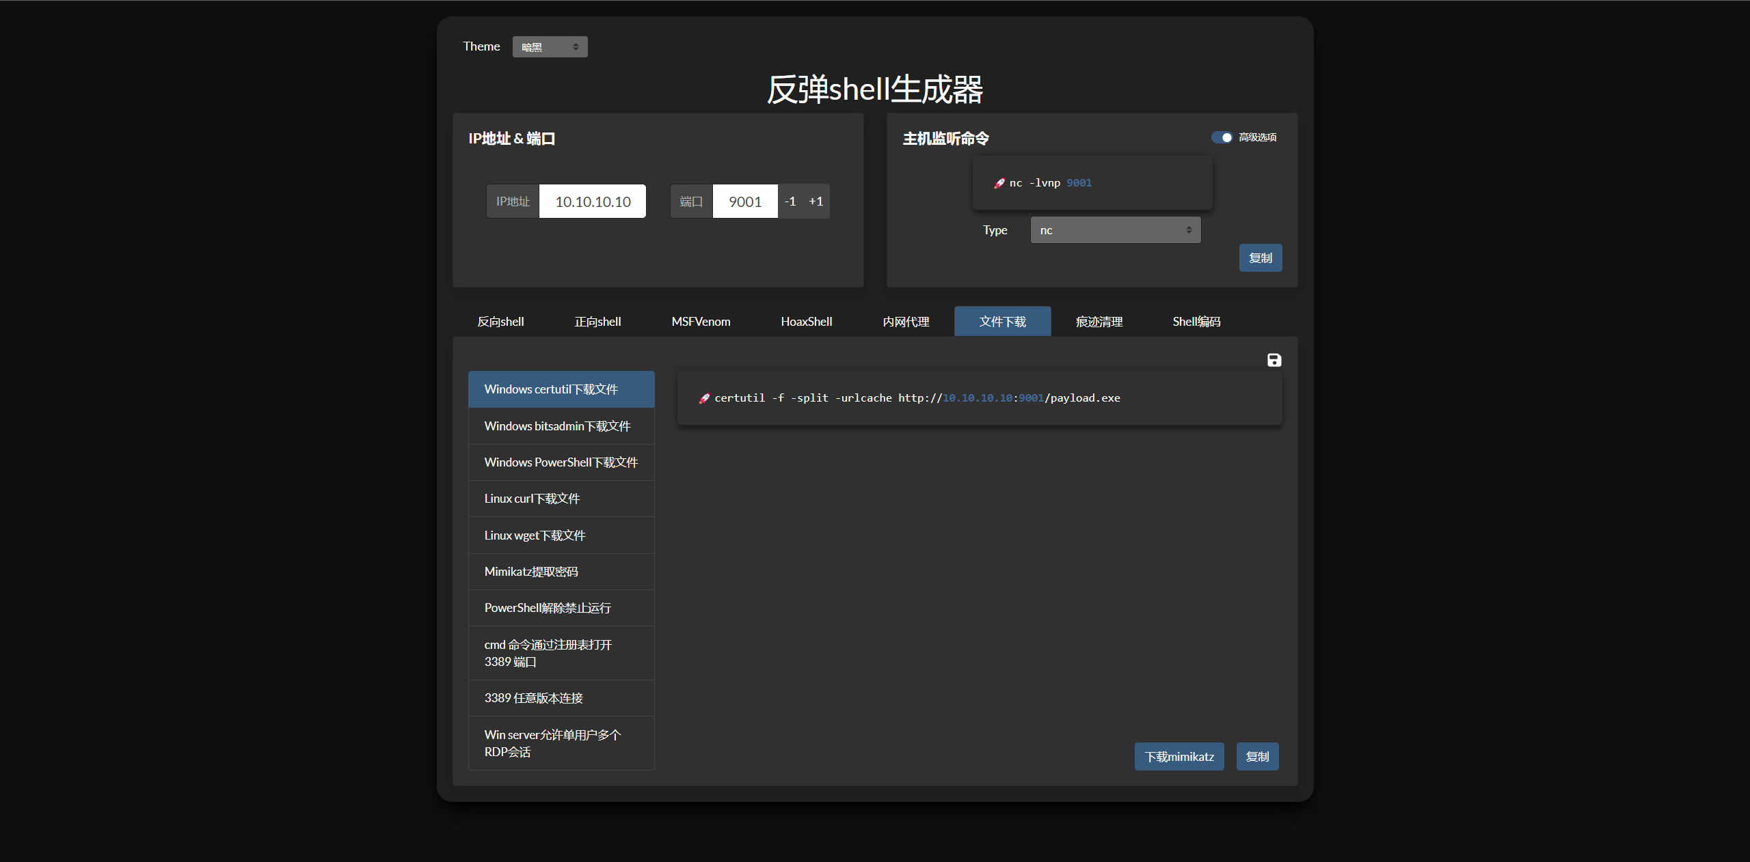This screenshot has width=1750, height=862.
Task: Copy the listener command with 复制
Action: coord(1260,258)
